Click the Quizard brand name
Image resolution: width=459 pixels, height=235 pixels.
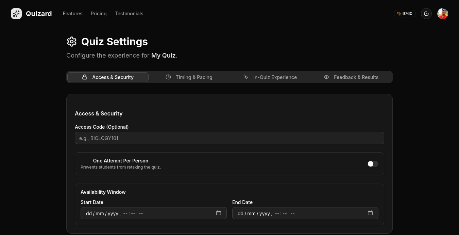[x=39, y=14]
